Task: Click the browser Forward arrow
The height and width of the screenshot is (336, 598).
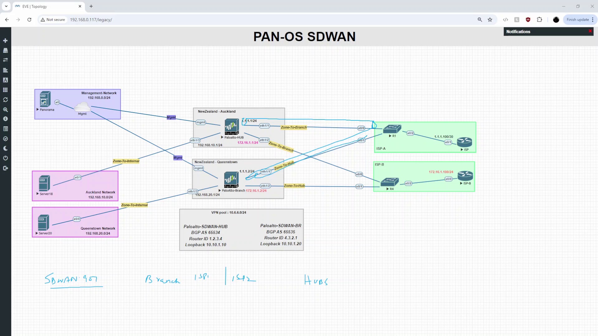Action: coord(18,20)
